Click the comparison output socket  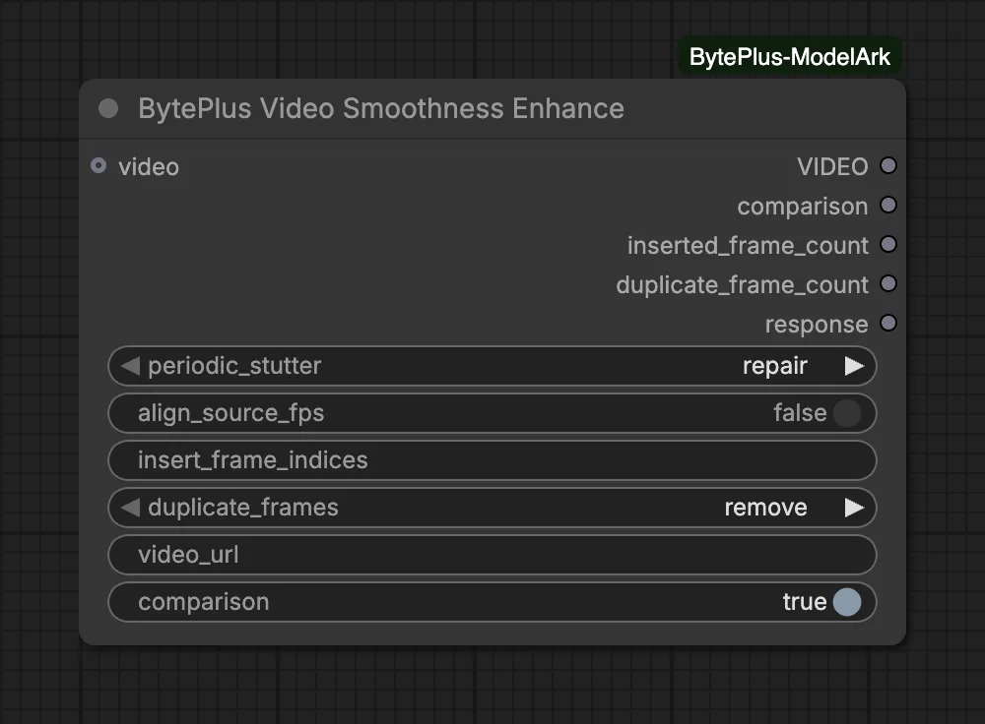point(888,206)
